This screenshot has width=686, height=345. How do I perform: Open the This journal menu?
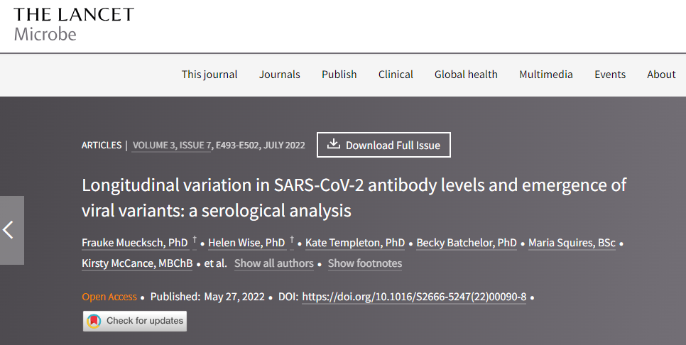coord(209,75)
